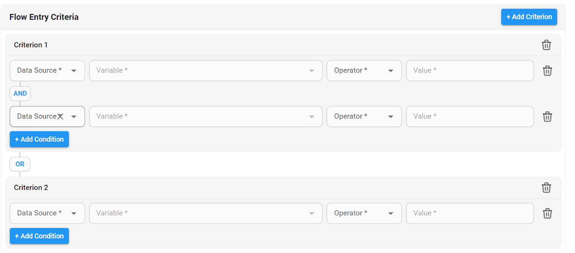Delete first condition row in Criterion 1
Screen dimensions: 575x253
(x=547, y=71)
